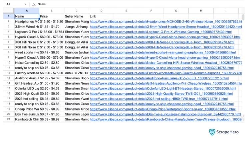Click seller cell Jiangxi Jinhang
248x141 pixels.
tap(77, 27)
